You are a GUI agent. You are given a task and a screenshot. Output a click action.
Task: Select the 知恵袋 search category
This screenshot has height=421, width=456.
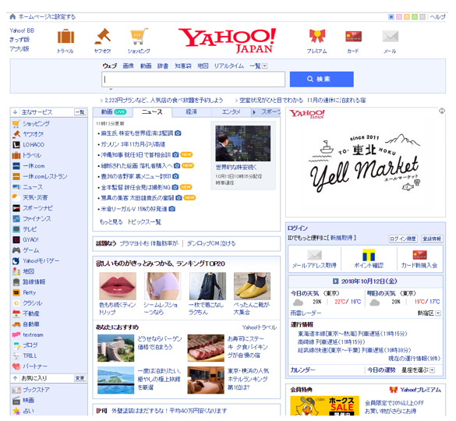(x=183, y=66)
